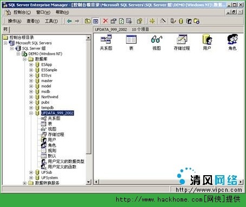This screenshot has height=207, width=246.
Task: Click the red X delete toolbar icon
Action: tap(105, 21)
